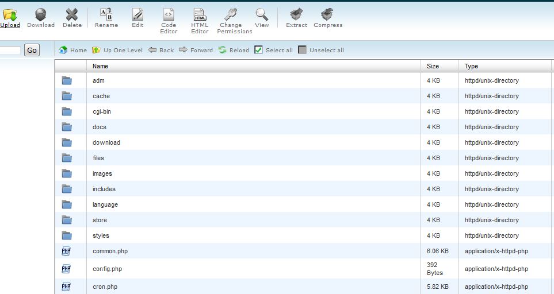Viewport: 554px width, 294px height.
Task: Click the View magnifier icon
Action: 262,14
